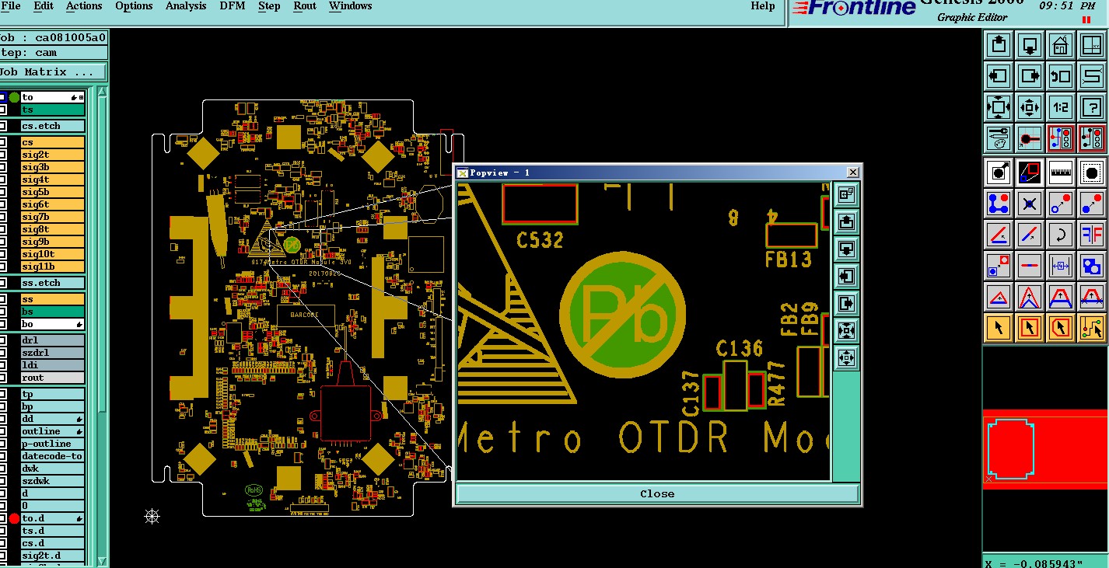Viewport: 1109px width, 568px height.
Task: Click the pan down view icon
Action: [1030, 45]
